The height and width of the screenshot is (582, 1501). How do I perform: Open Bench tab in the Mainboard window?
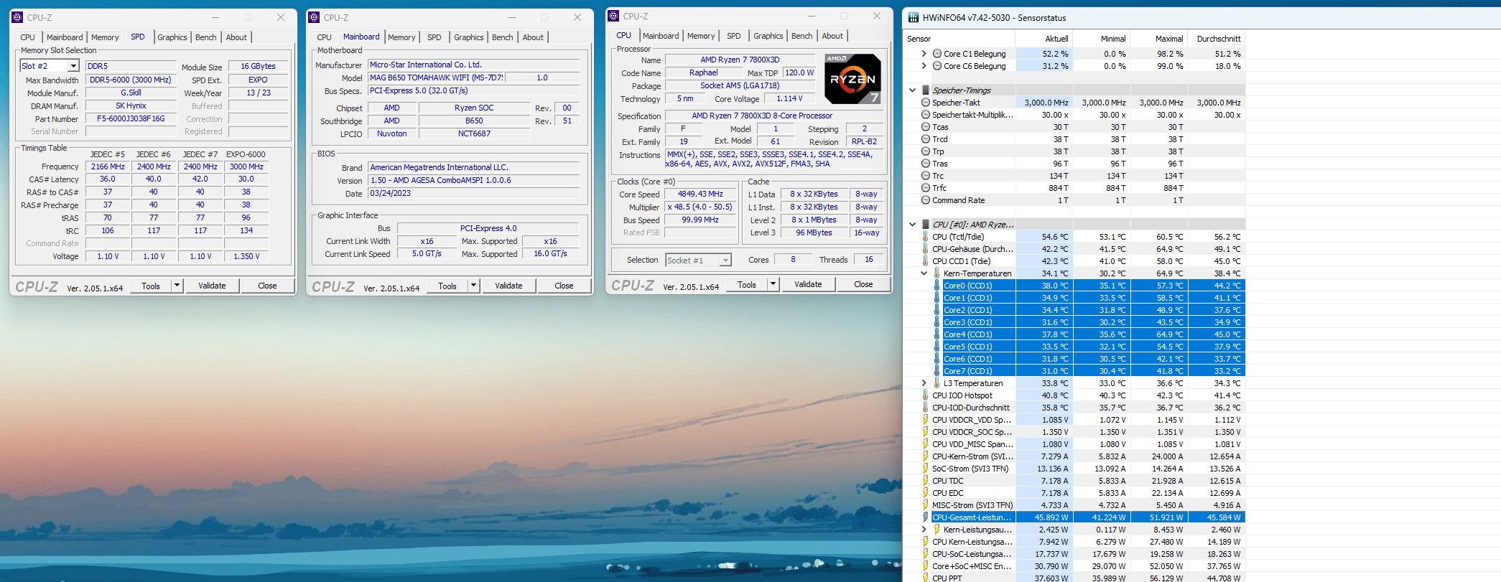coord(502,37)
